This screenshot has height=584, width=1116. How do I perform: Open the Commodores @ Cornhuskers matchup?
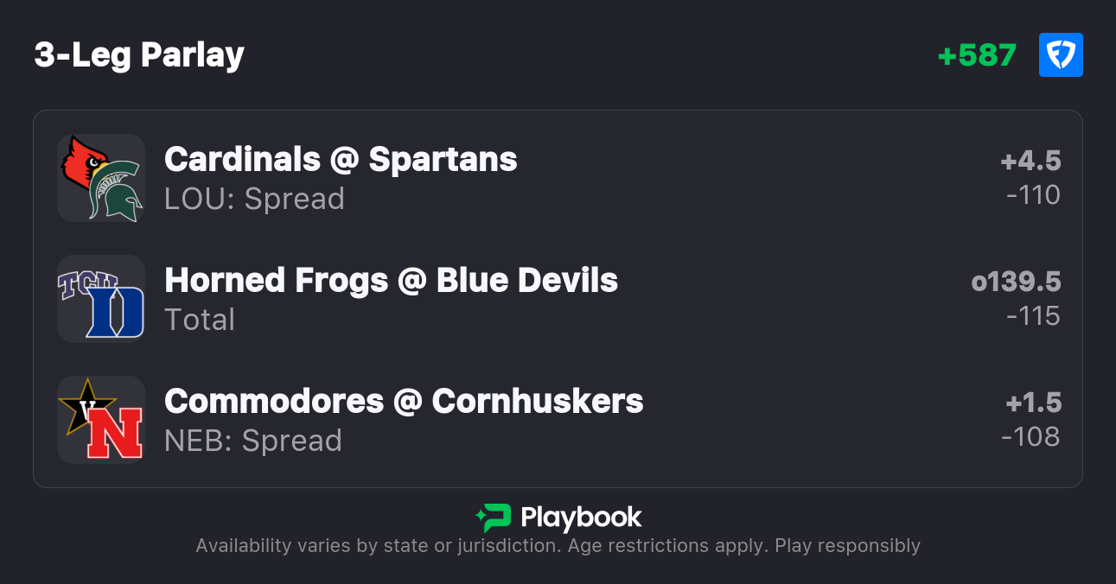pyautogui.click(x=404, y=402)
